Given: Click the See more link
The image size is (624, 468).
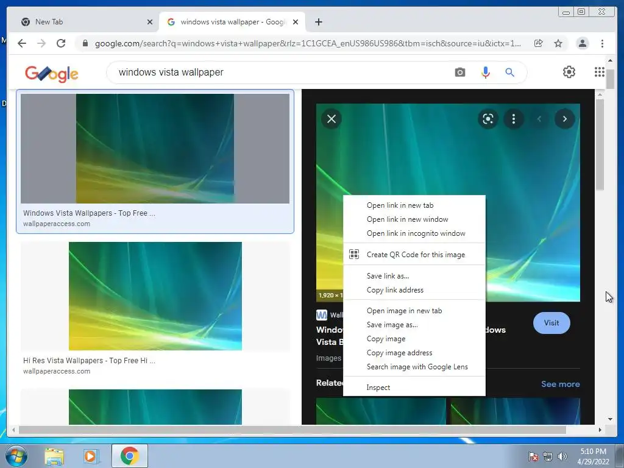Looking at the screenshot, I should click(561, 384).
